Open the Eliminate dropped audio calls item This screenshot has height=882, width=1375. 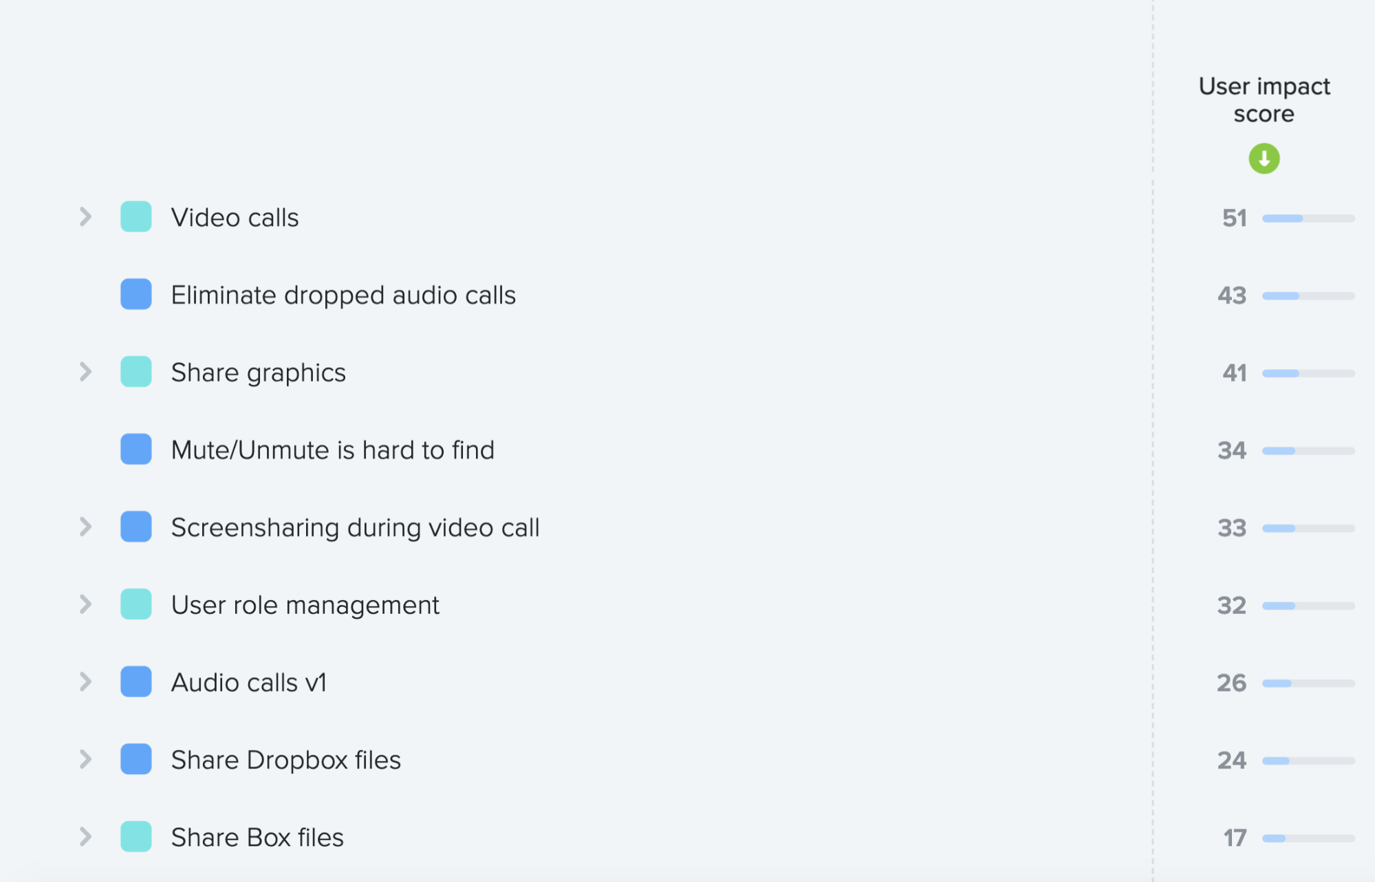[x=343, y=295]
